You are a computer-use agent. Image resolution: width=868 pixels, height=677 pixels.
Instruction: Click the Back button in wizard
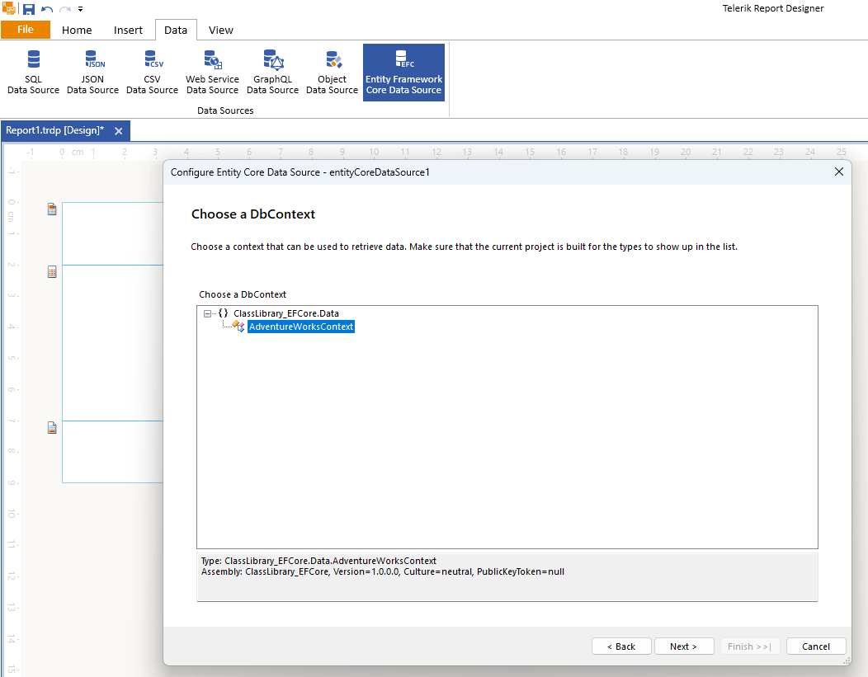point(621,646)
